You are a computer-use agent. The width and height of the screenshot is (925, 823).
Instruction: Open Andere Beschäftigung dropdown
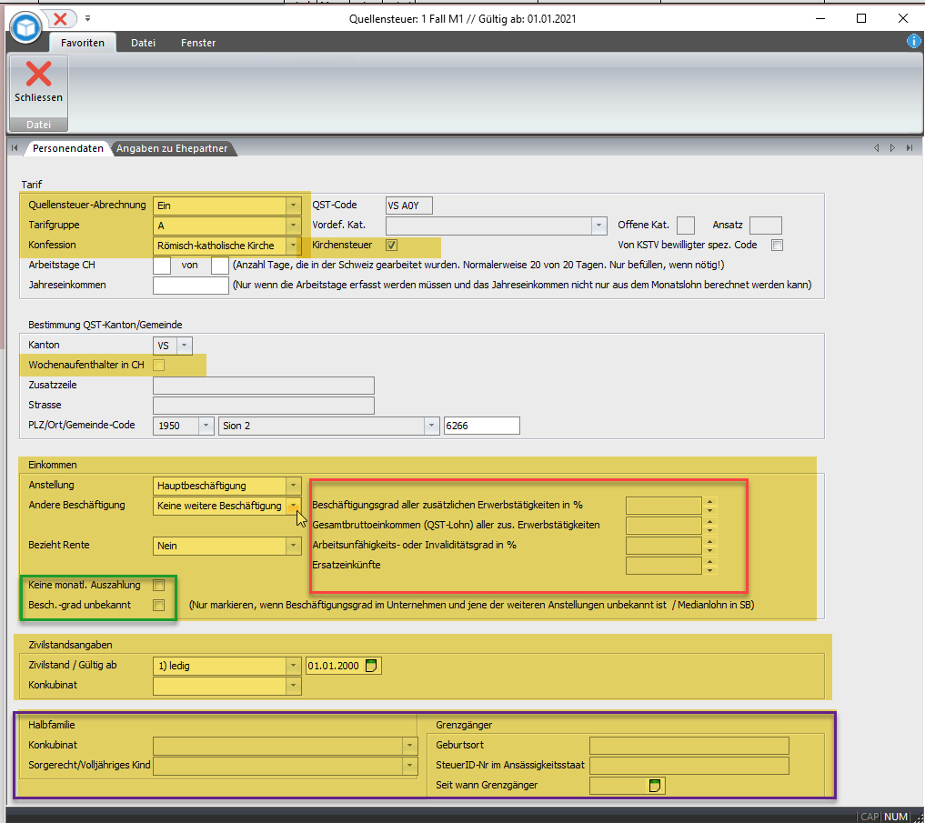coord(293,506)
